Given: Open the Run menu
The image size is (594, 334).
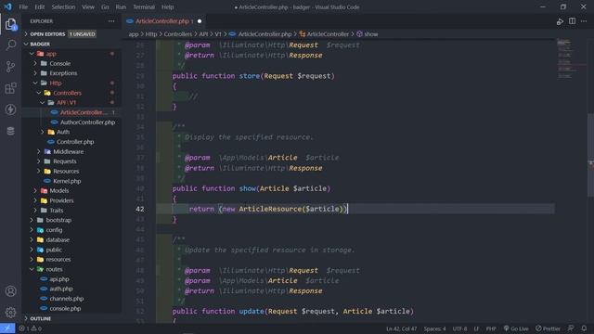Looking at the screenshot, I should pyautogui.click(x=121, y=6).
